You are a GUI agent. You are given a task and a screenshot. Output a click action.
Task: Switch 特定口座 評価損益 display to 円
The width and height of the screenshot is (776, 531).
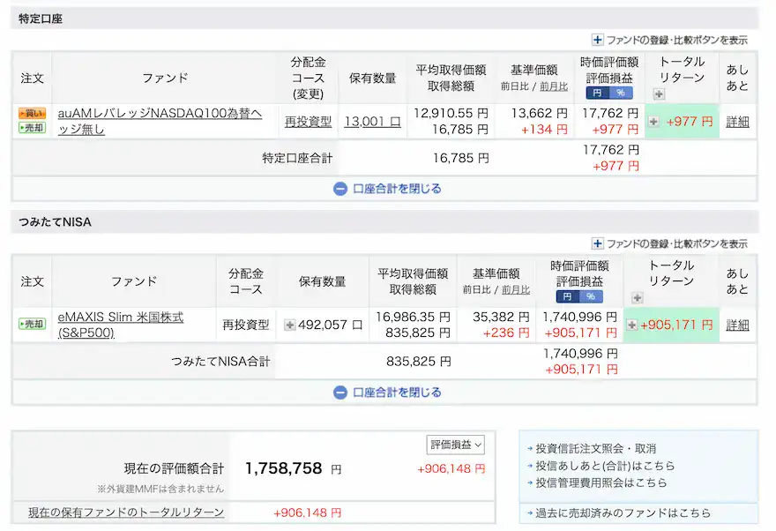tap(597, 93)
